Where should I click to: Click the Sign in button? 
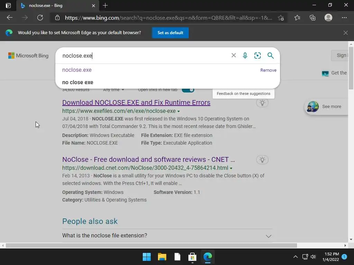click(x=340, y=55)
